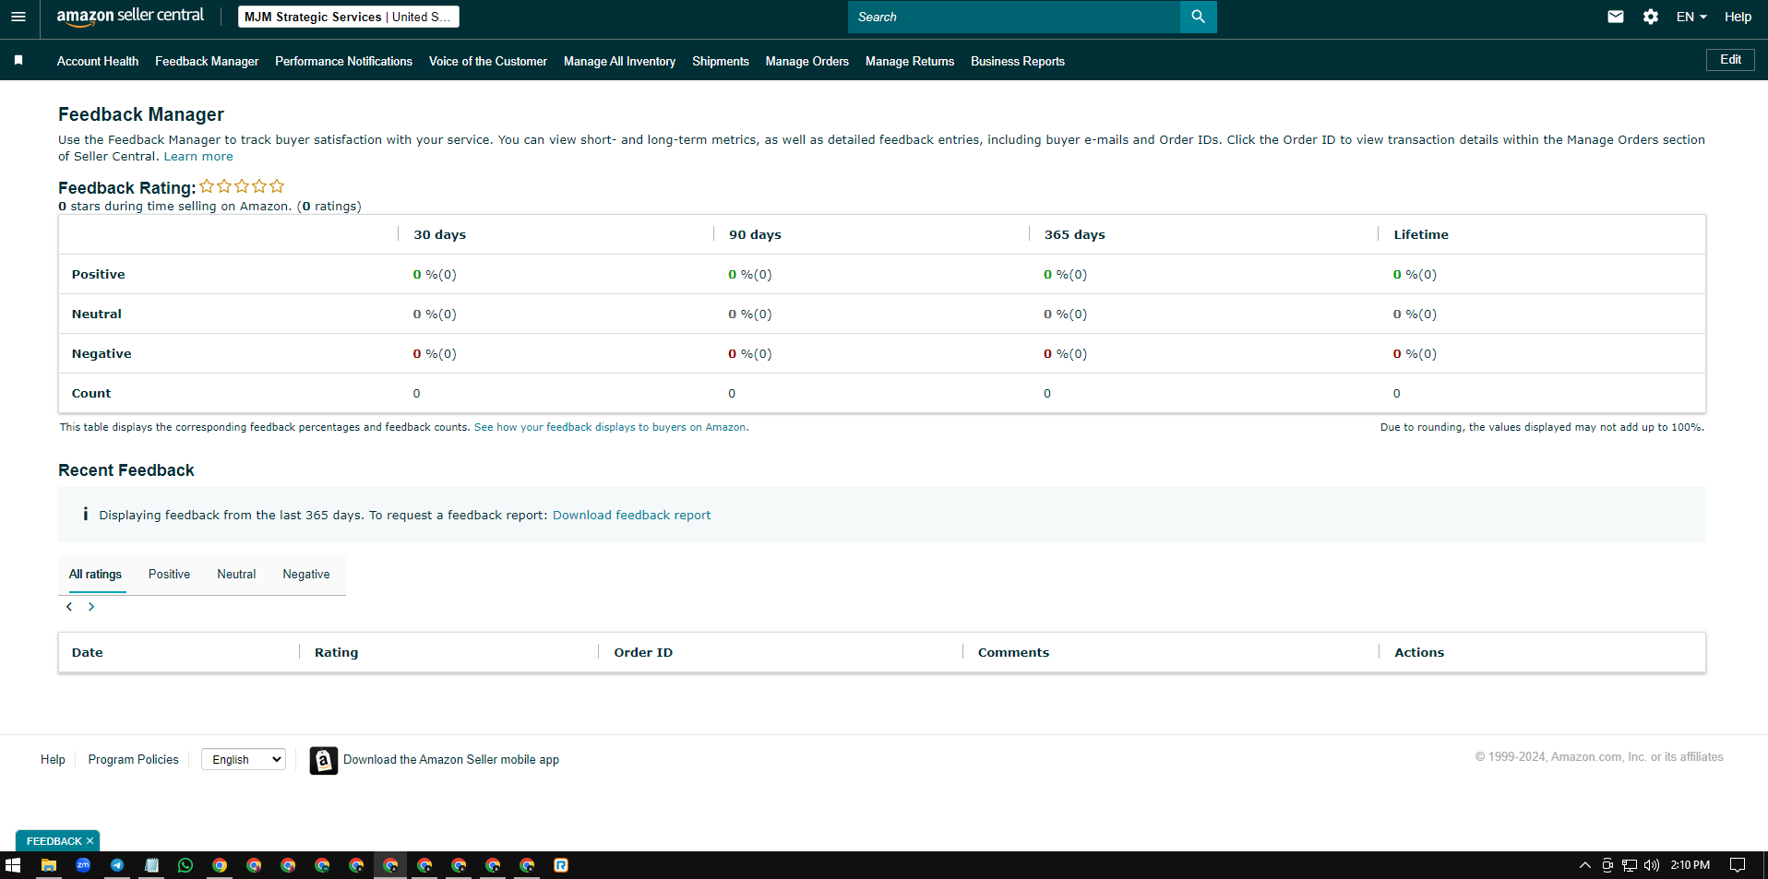Open the English language selector in footer

coord(244,759)
